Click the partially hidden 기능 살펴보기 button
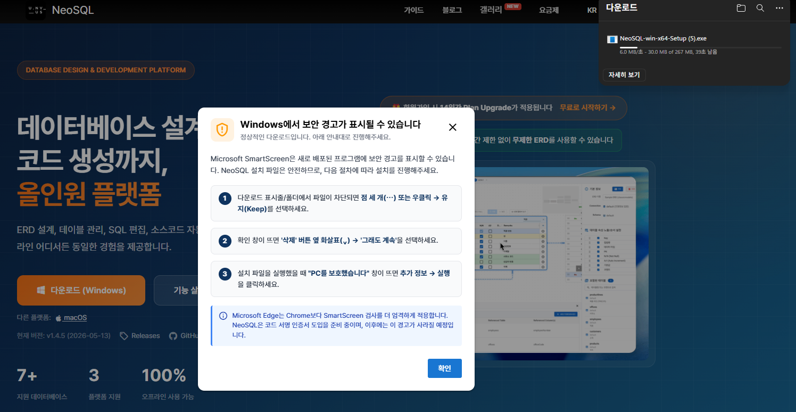Viewport: 796px width, 412px height. click(x=176, y=291)
